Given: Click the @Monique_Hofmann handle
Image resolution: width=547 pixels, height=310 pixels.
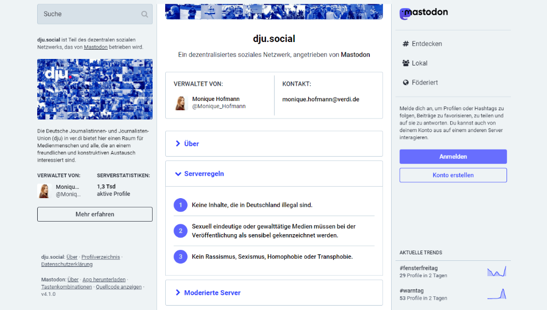Looking at the screenshot, I should point(219,106).
